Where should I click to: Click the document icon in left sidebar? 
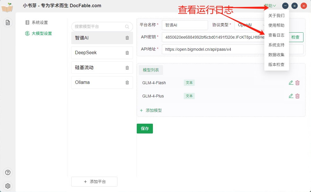point(8,22)
